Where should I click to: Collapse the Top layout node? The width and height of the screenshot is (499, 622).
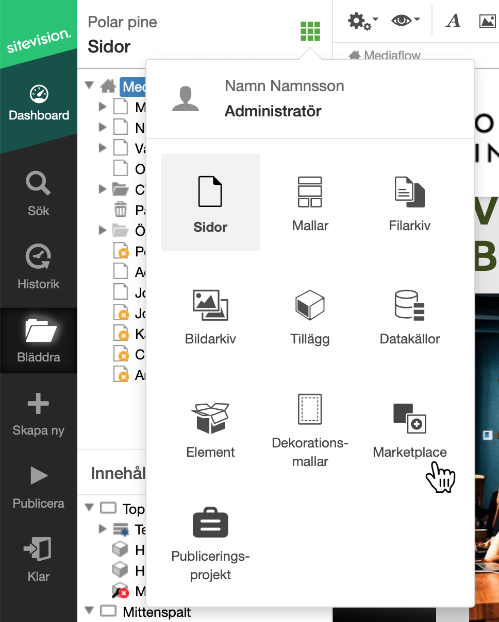[90, 508]
